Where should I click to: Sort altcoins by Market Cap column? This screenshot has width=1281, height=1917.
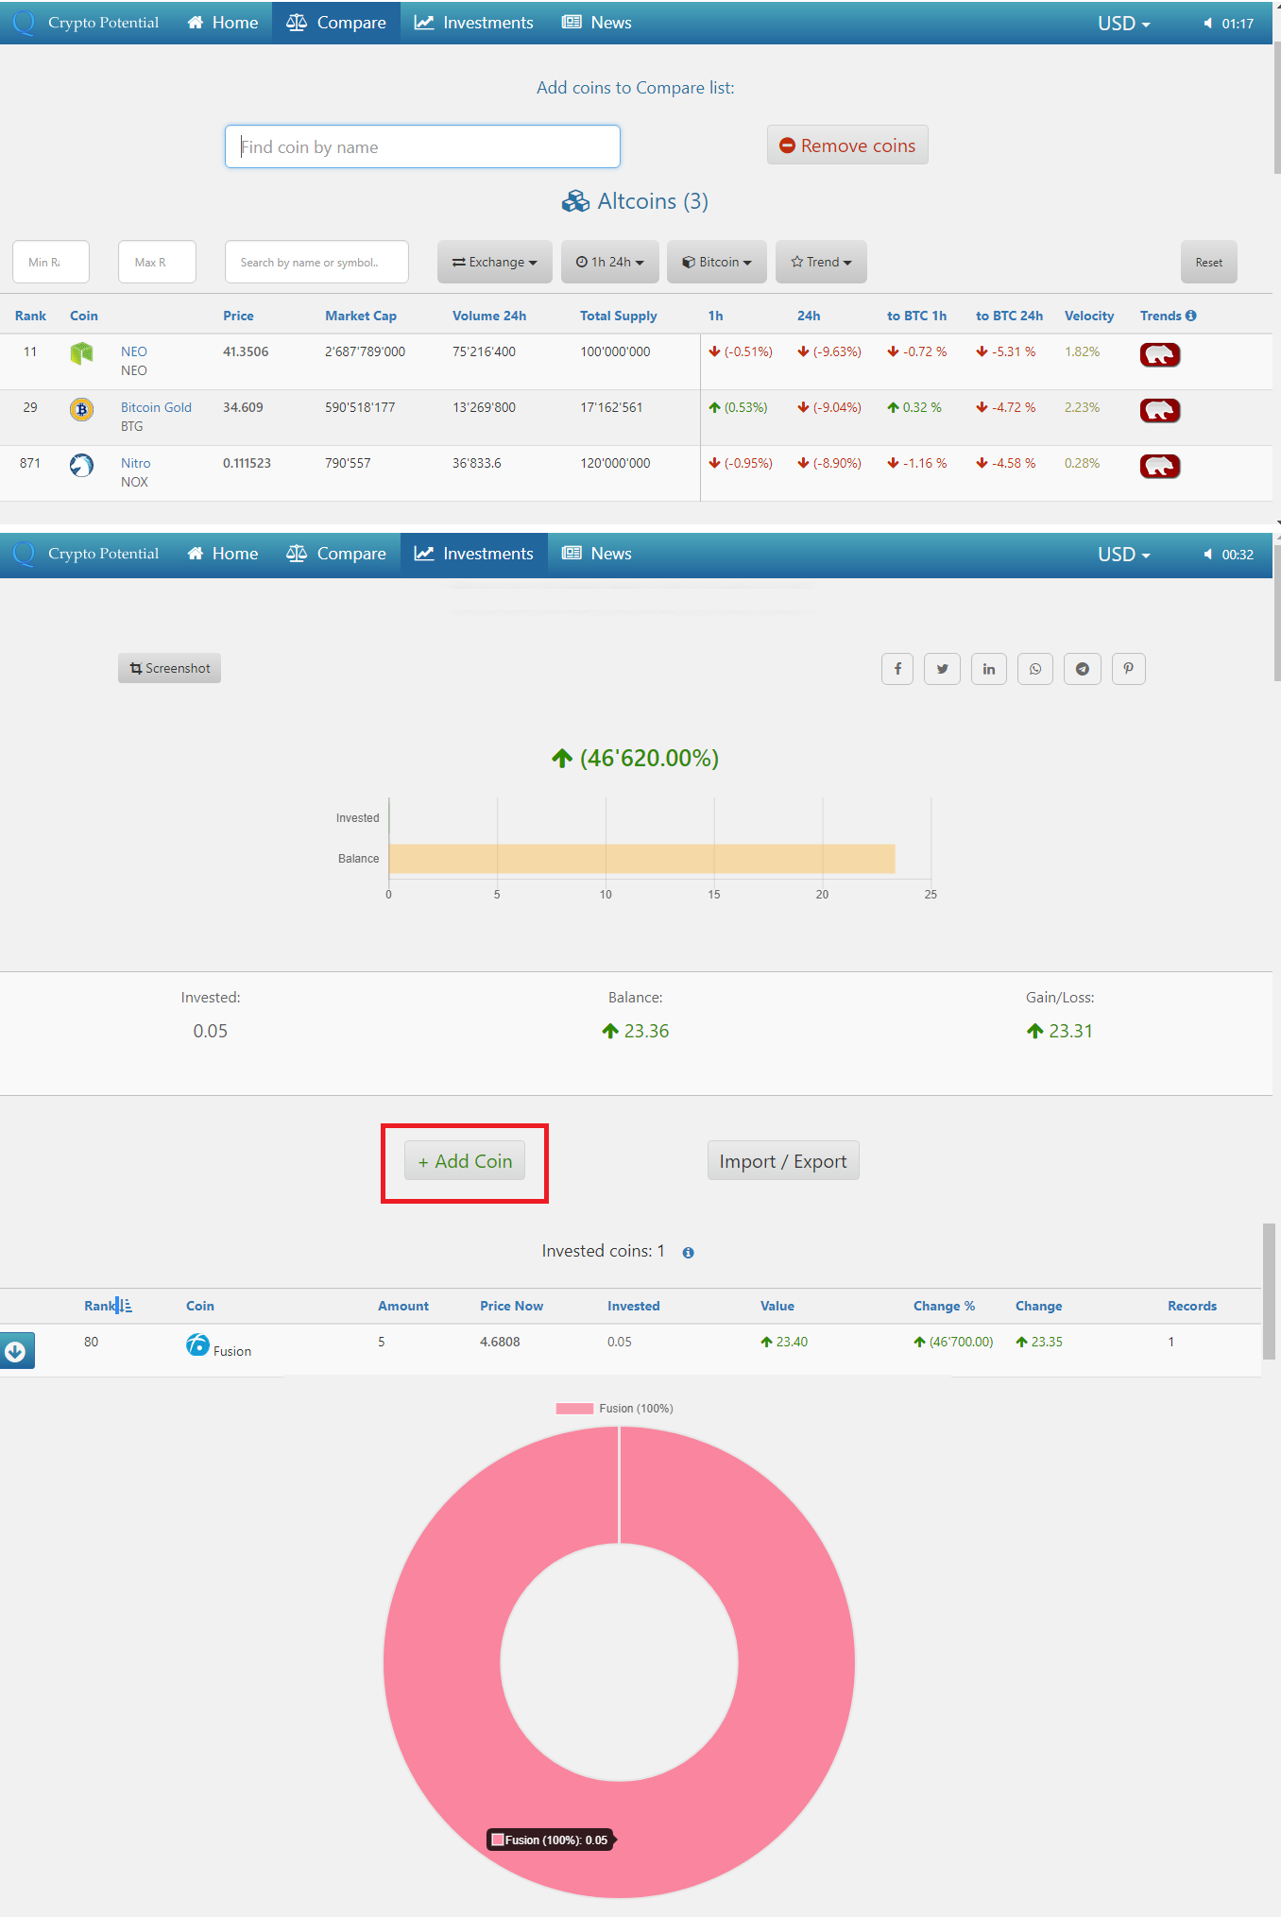pos(361,316)
